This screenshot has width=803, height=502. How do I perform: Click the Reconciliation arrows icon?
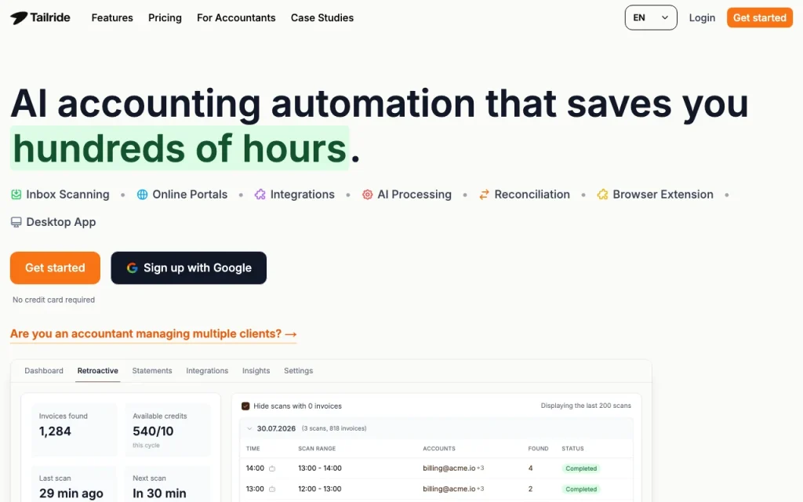484,195
